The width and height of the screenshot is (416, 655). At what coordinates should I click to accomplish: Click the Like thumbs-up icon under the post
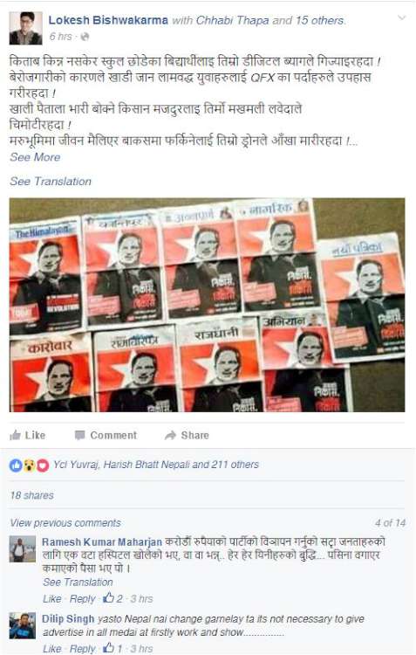pyautogui.click(x=15, y=435)
